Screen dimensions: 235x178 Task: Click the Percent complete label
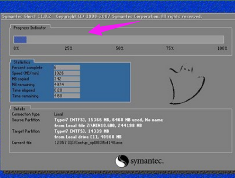(x=27, y=68)
